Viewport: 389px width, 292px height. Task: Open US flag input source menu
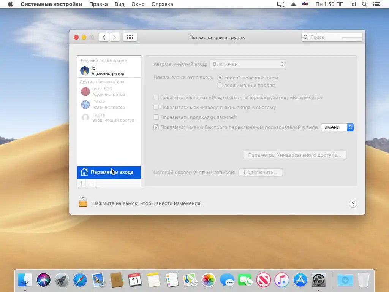305,4
